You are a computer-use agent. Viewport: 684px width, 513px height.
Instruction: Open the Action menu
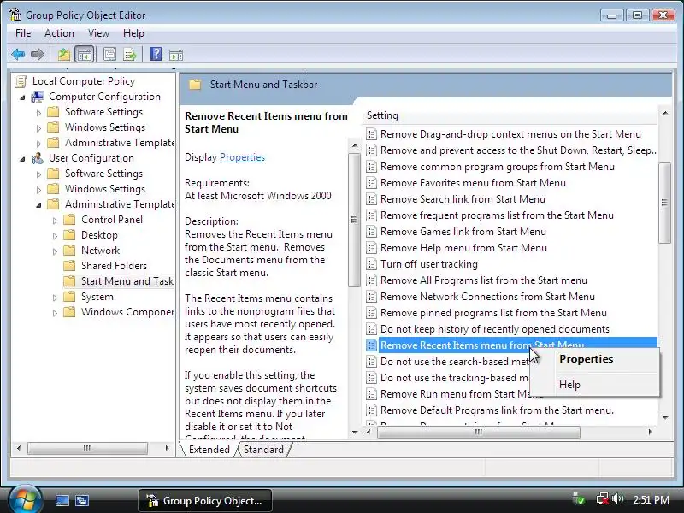click(59, 33)
